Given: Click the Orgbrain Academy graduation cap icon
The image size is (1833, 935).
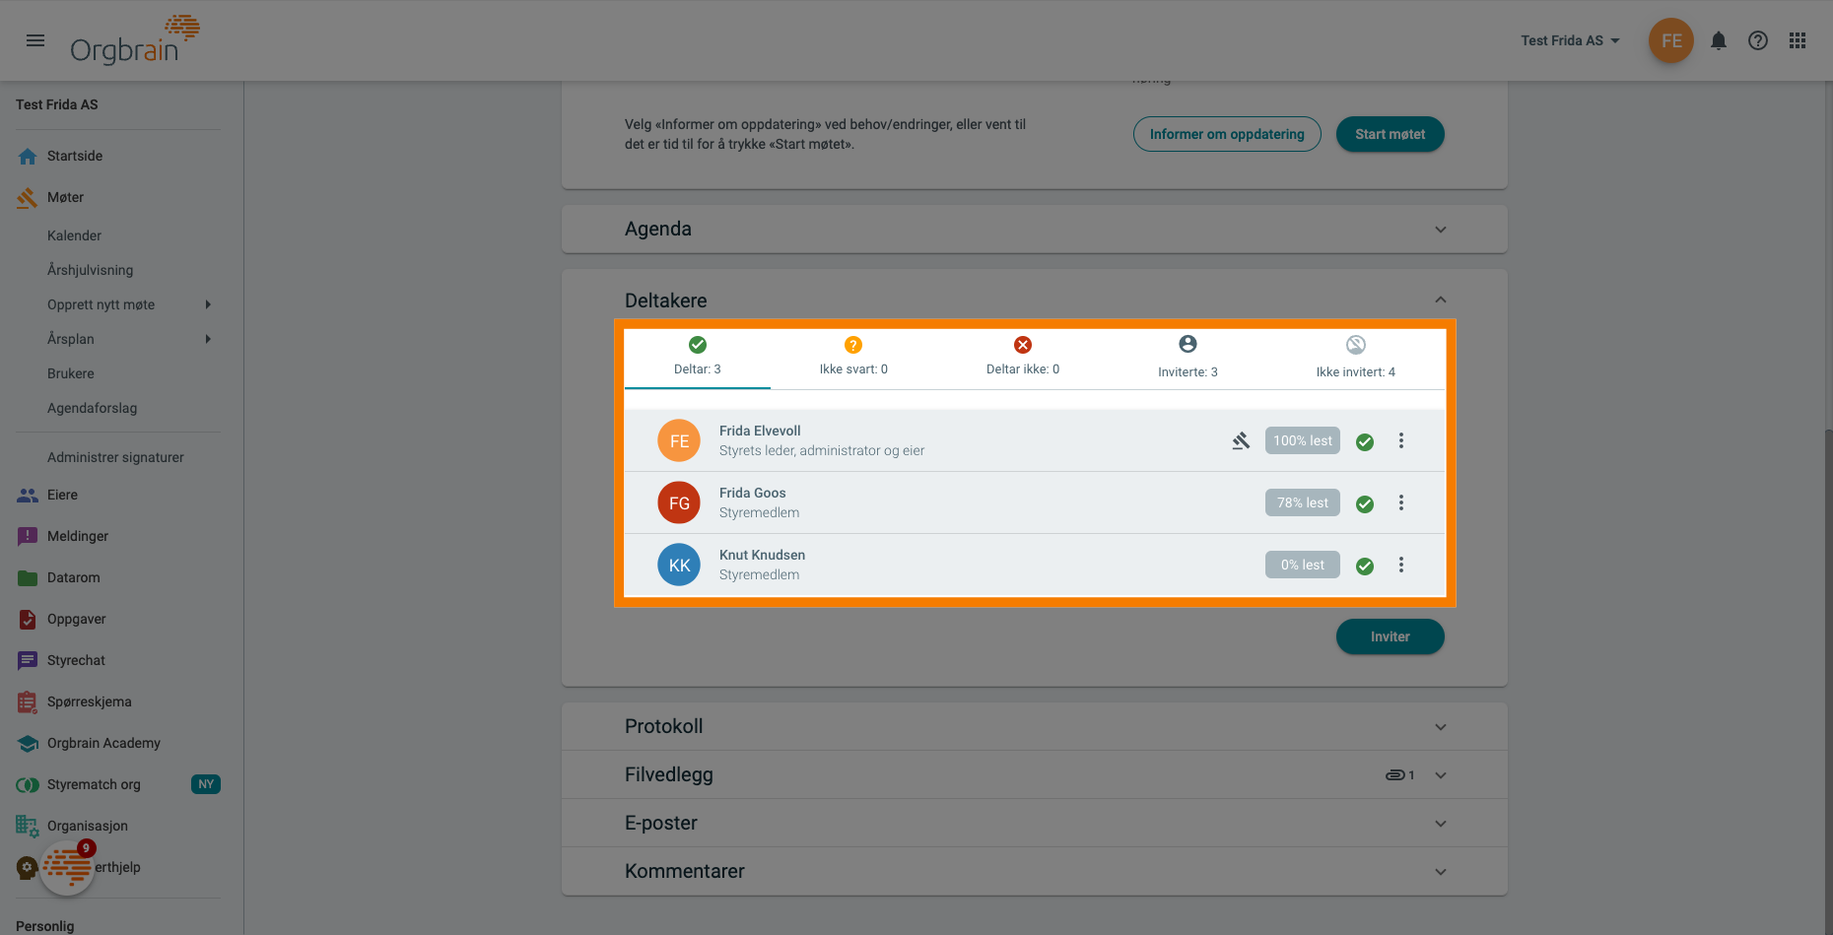Looking at the screenshot, I should pos(28,743).
